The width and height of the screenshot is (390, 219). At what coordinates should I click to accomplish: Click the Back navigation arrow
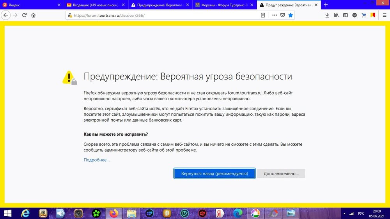pos(6,15)
